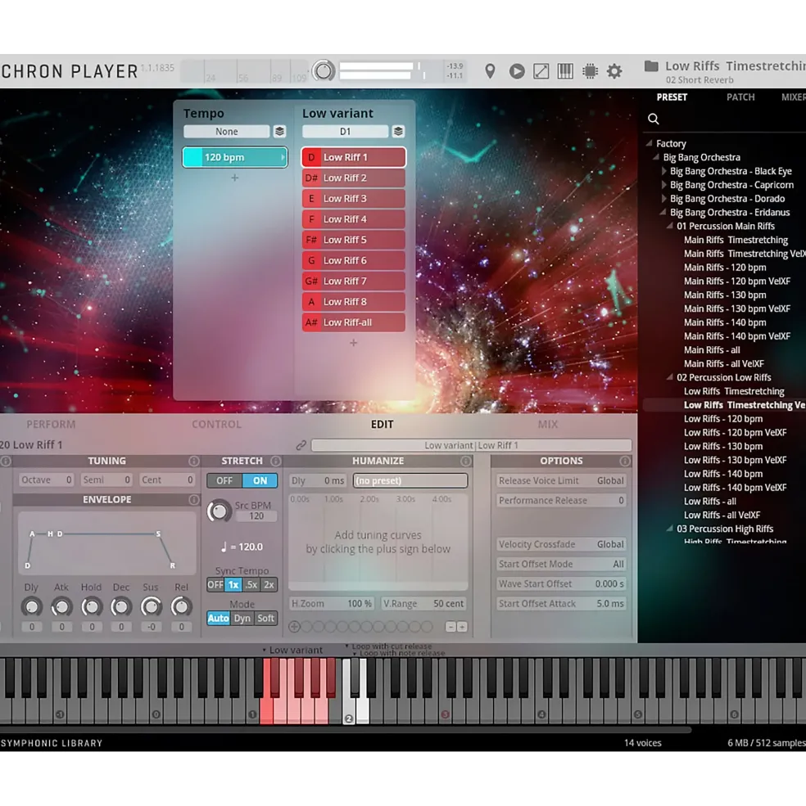Turn the master volume knob in top bar
The height and width of the screenshot is (806, 806).
324,71
